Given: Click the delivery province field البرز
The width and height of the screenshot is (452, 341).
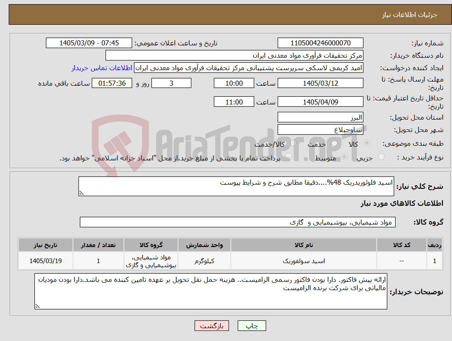Looking at the screenshot, I should point(320,117).
